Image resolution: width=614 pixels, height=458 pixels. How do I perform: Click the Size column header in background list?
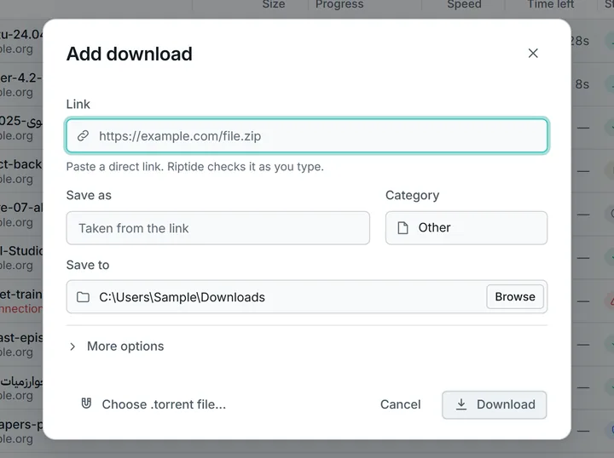274,4
